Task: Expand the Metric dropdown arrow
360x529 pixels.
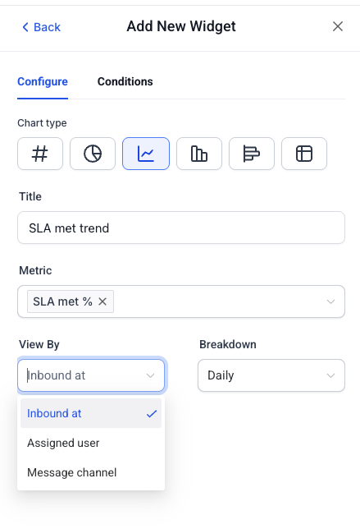Action: pyautogui.click(x=330, y=301)
